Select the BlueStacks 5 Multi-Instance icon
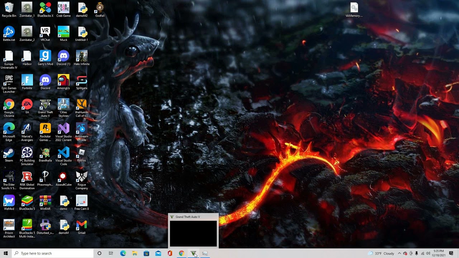The image size is (459, 258). pos(27,229)
